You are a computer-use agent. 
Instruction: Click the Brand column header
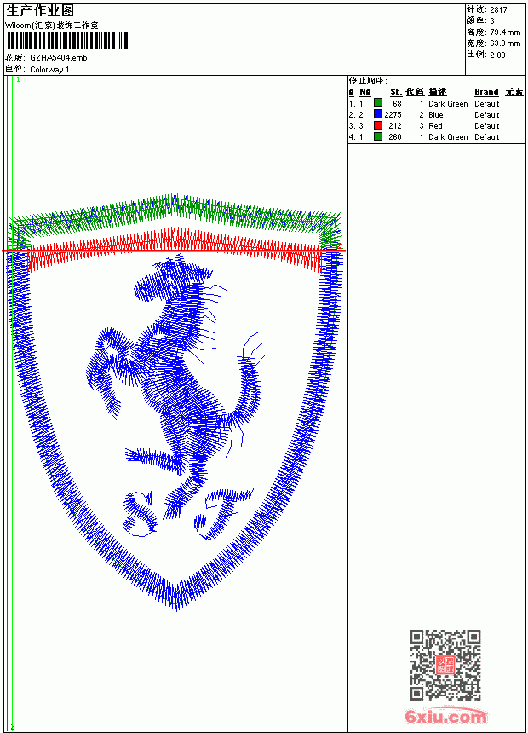pos(486,92)
